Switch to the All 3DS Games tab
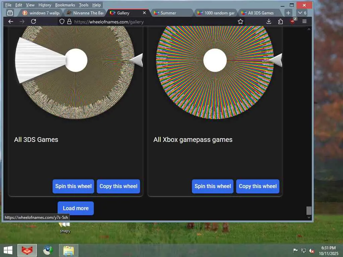 pyautogui.click(x=260, y=13)
